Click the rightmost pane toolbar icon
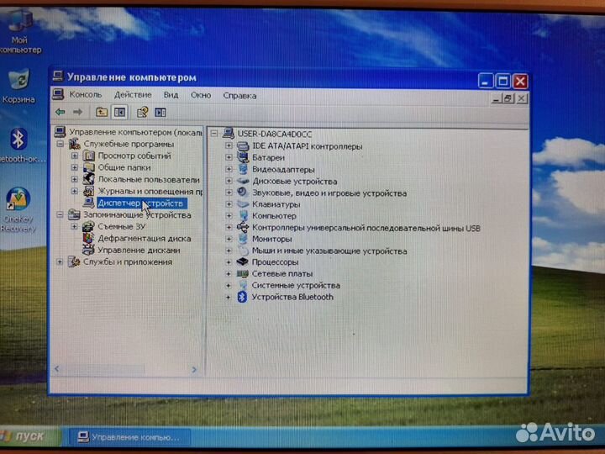 160,113
